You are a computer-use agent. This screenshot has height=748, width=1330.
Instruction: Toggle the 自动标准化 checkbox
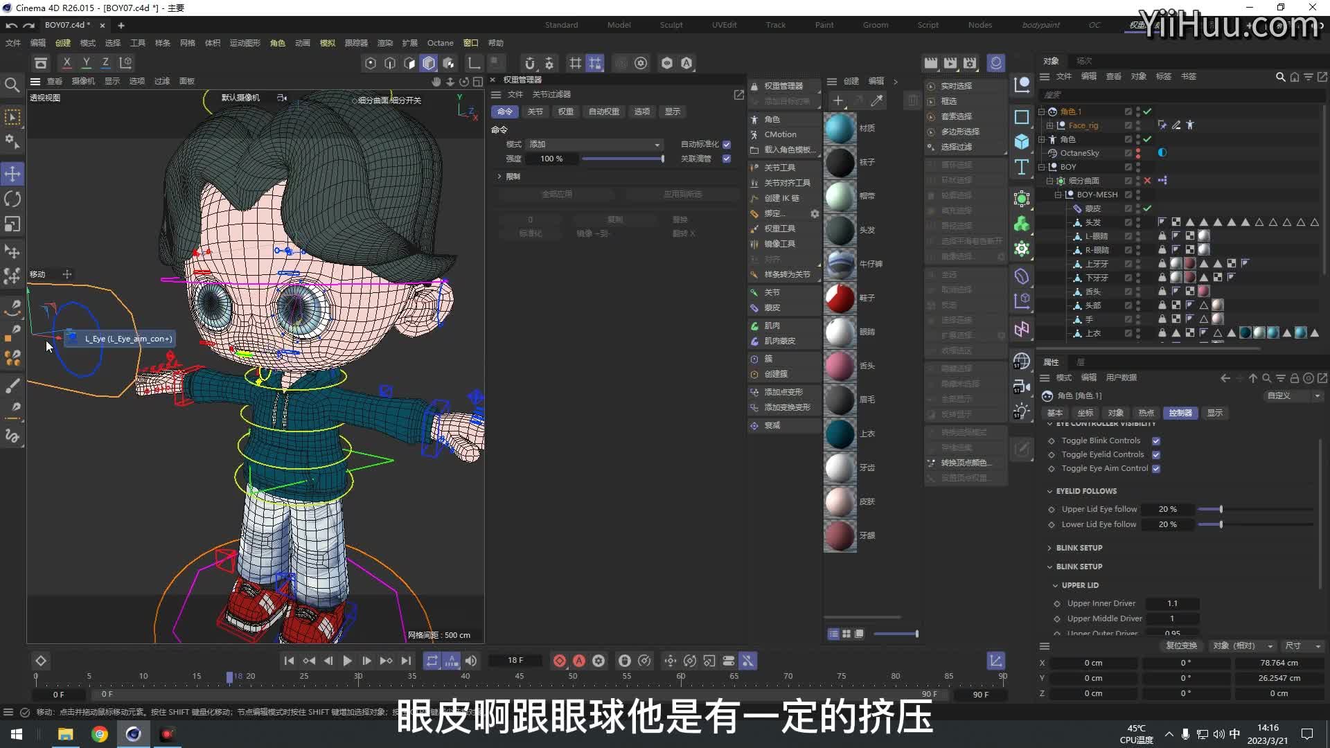(727, 145)
